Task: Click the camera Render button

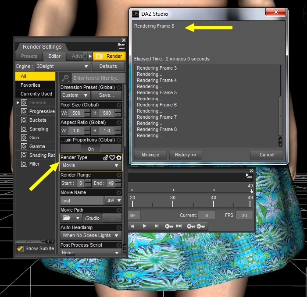Action: [x=109, y=57]
